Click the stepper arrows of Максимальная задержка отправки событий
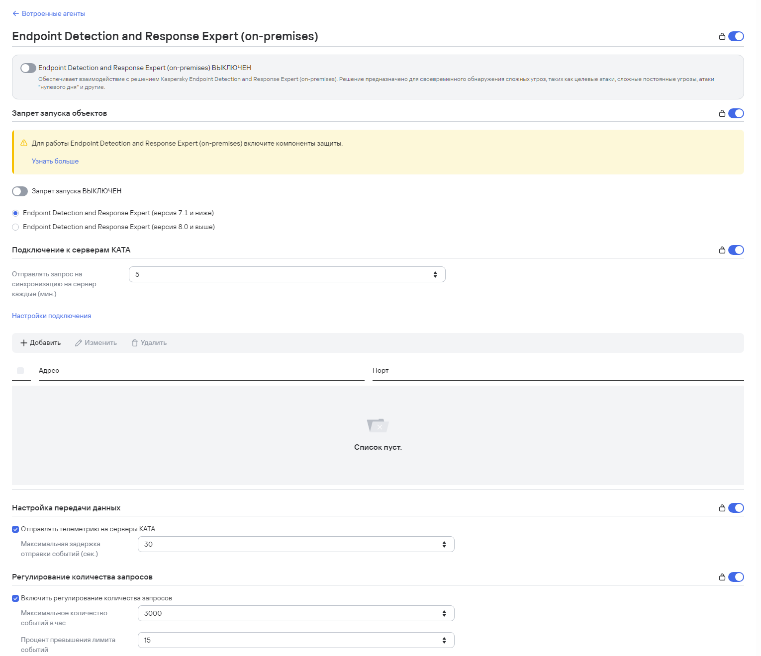The image size is (761, 656). [x=444, y=544]
